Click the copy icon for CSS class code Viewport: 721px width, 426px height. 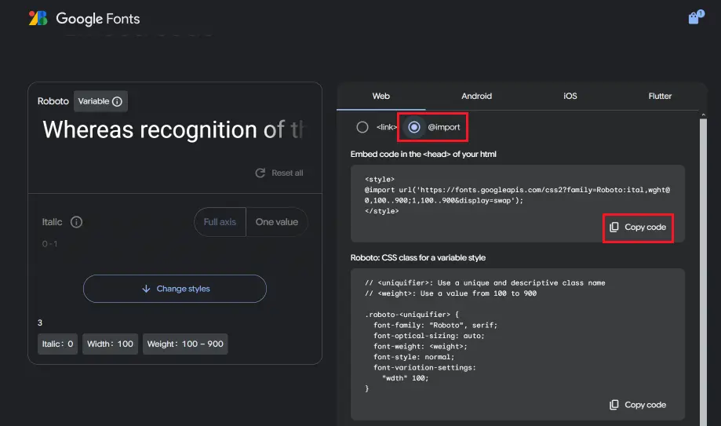(614, 405)
